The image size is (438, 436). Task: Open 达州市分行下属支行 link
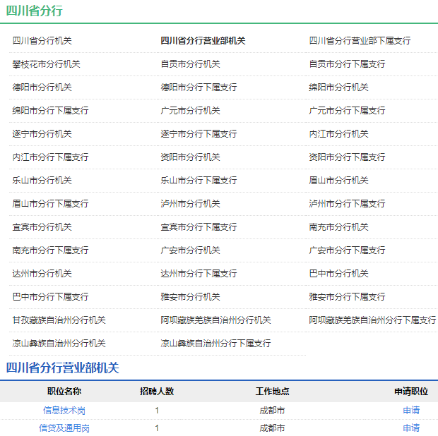click(199, 274)
